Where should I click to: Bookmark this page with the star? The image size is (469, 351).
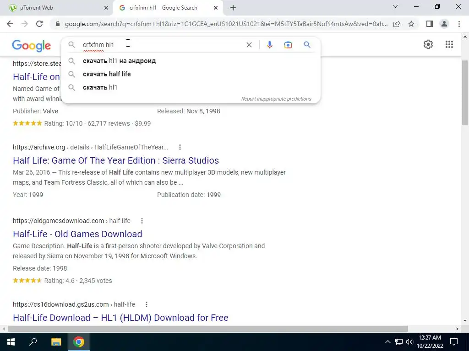(411, 24)
